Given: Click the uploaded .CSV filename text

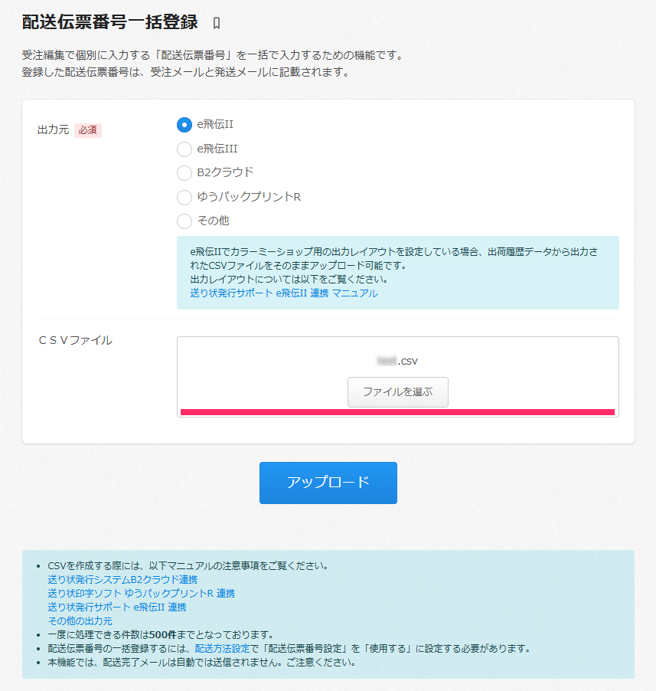Looking at the screenshot, I should pyautogui.click(x=397, y=360).
